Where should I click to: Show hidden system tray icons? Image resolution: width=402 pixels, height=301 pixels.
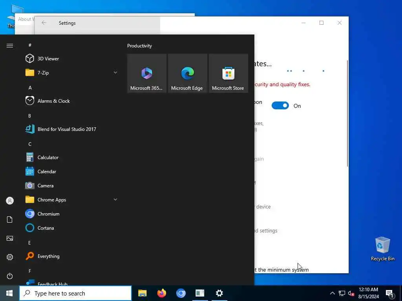click(332, 293)
